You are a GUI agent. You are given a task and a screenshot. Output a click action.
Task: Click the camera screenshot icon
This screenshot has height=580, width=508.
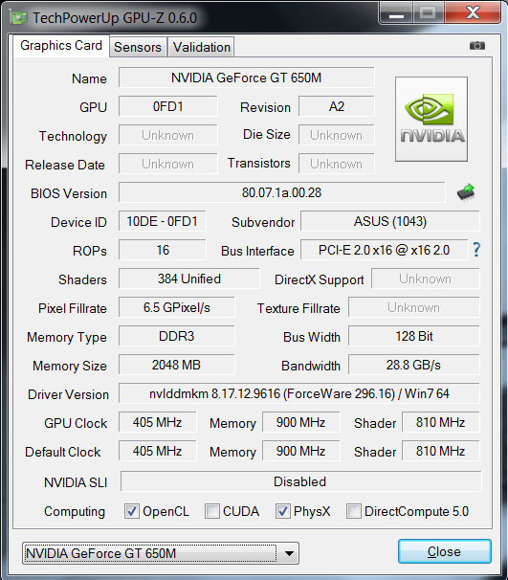[x=477, y=46]
